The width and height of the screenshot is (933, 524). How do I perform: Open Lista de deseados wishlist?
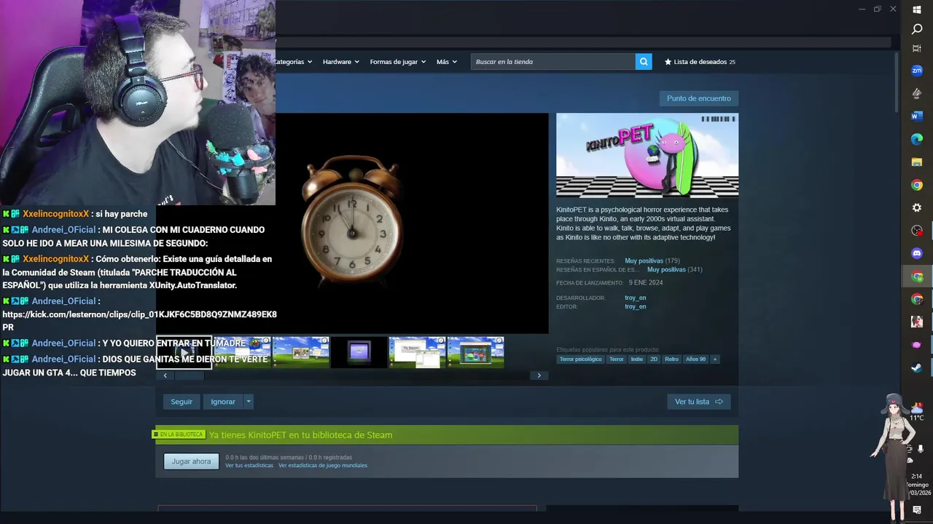pos(700,62)
